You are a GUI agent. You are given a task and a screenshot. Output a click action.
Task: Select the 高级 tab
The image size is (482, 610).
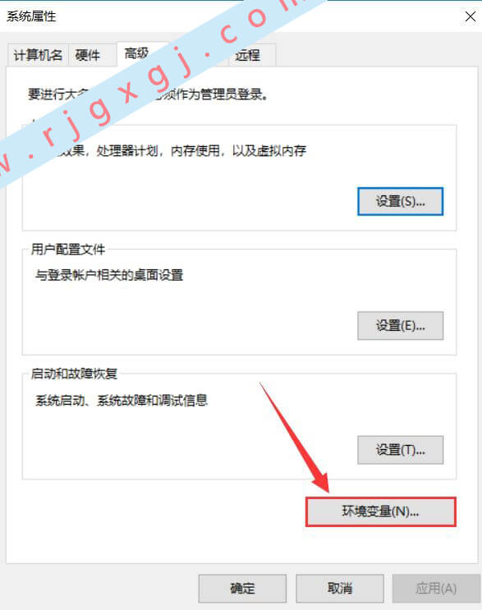pyautogui.click(x=137, y=53)
